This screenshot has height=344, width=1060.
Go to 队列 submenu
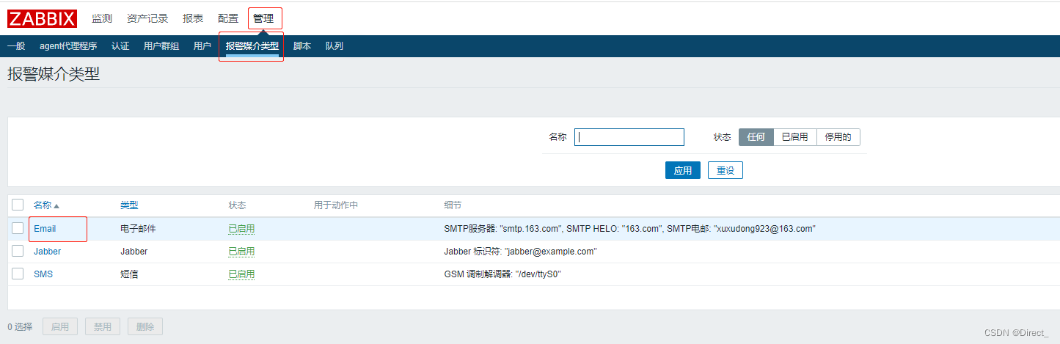click(x=335, y=46)
